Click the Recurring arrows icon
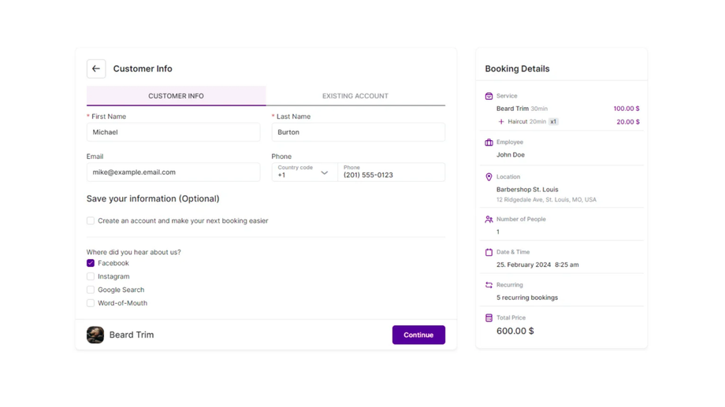 [x=489, y=285]
